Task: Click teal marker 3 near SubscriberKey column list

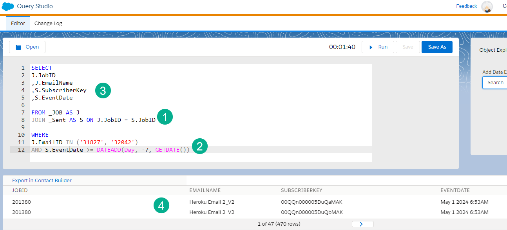Action: click(x=103, y=90)
